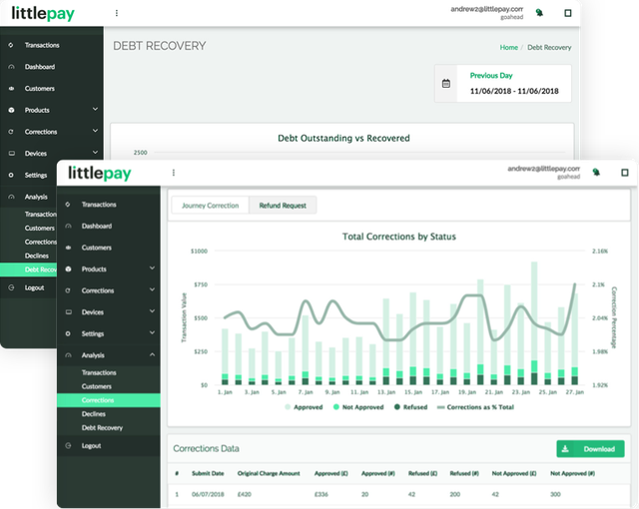Toggle Corrections as % Total line in legend
Viewport: 639px width, 509px height.
475,407
